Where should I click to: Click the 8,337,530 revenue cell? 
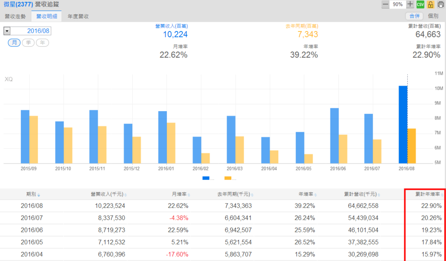[x=112, y=218]
